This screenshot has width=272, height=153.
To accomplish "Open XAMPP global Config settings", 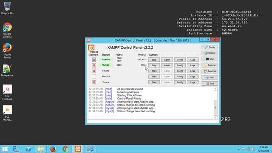I will click(x=210, y=47).
